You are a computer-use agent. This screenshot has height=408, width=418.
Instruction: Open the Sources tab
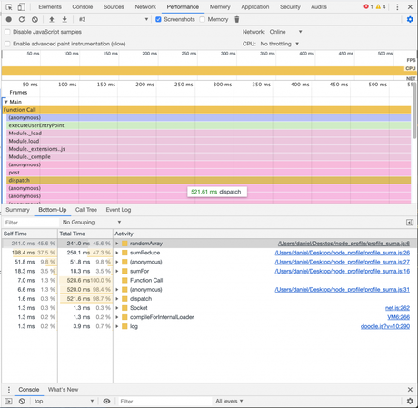[114, 7]
